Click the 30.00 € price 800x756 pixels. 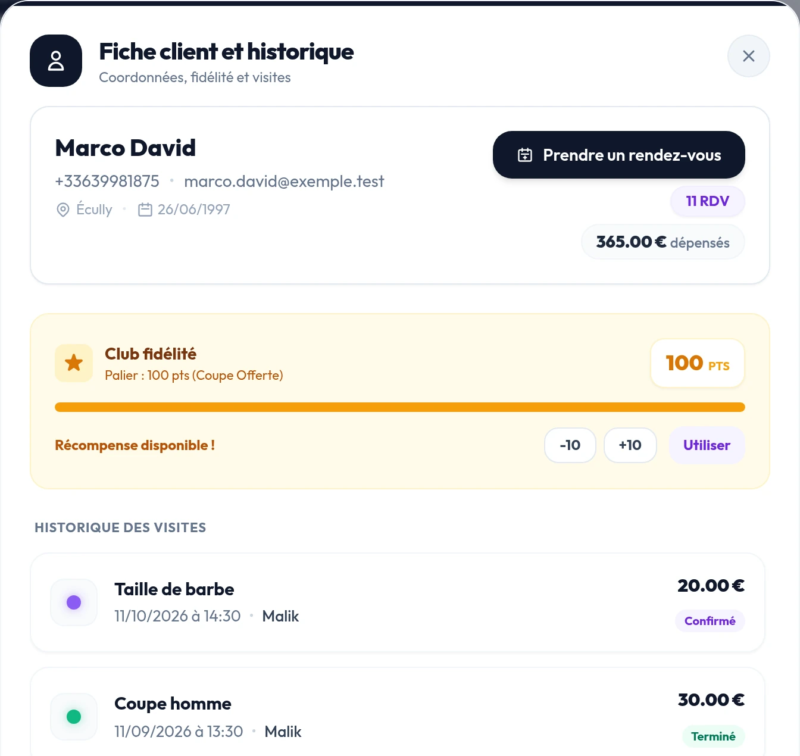point(711,700)
